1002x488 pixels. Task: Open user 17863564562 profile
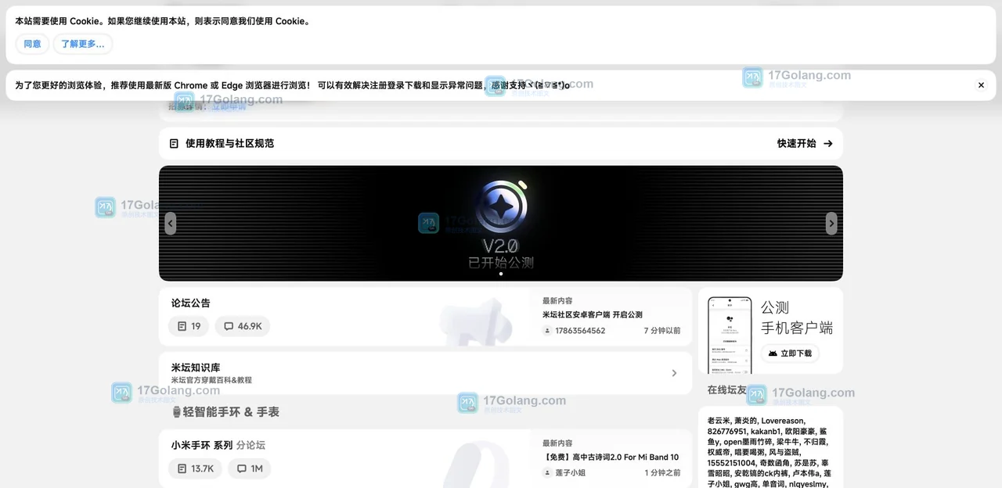(580, 331)
